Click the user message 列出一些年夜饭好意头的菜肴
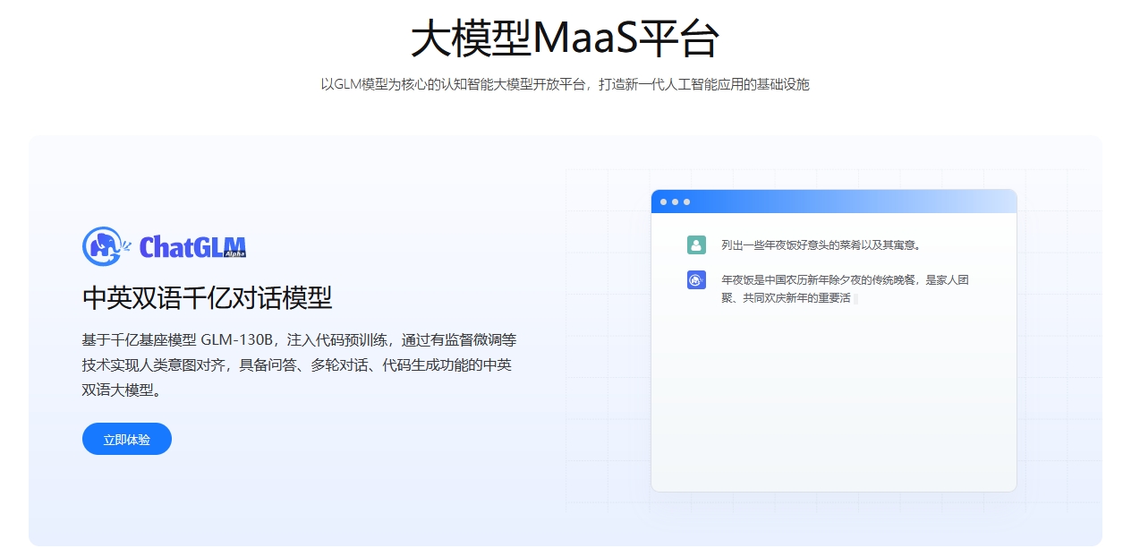This screenshot has width=1123, height=557. pyautogui.click(x=821, y=244)
